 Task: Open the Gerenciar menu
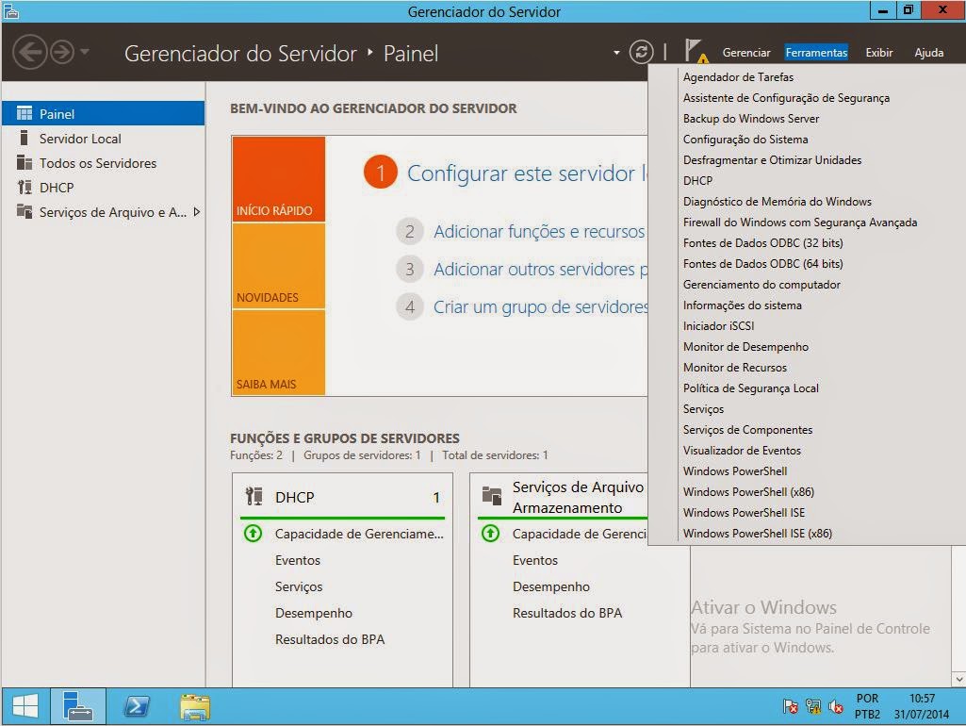pyautogui.click(x=746, y=53)
